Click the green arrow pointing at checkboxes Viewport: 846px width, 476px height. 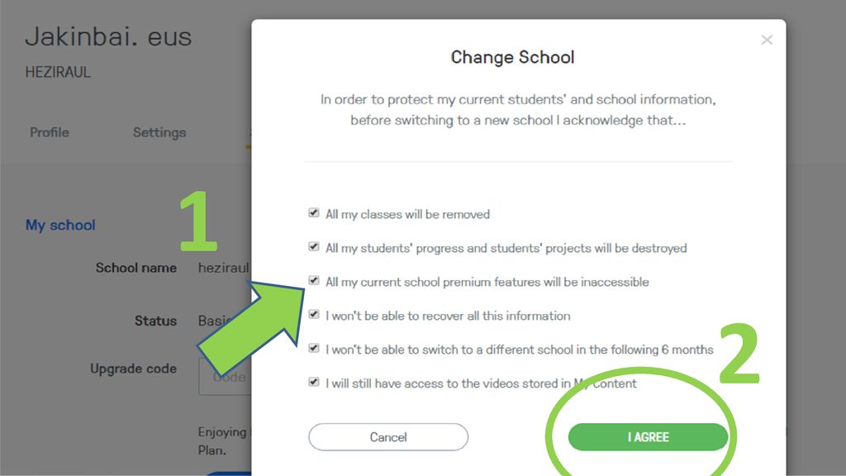point(253,326)
